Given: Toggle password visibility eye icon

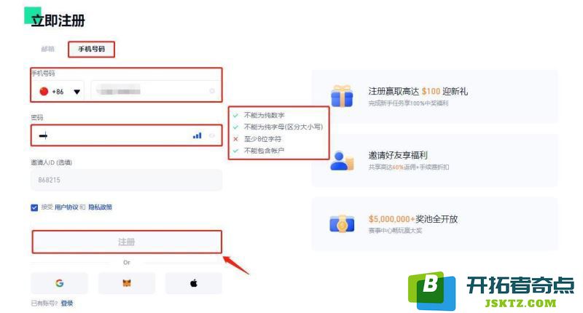Looking at the screenshot, I should [212, 135].
